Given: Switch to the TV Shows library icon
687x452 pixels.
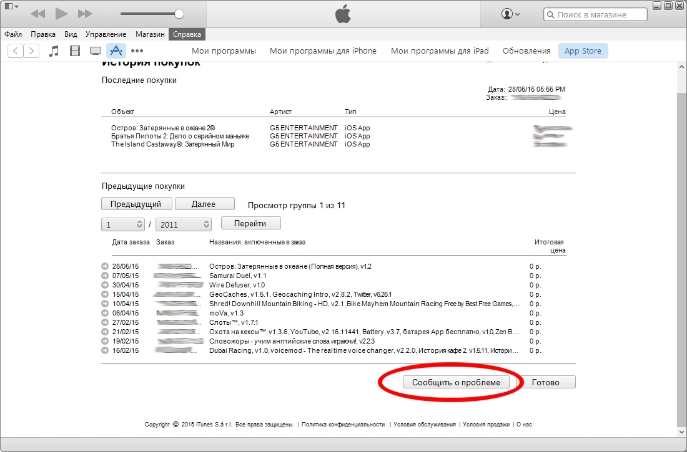Looking at the screenshot, I should 96,50.
